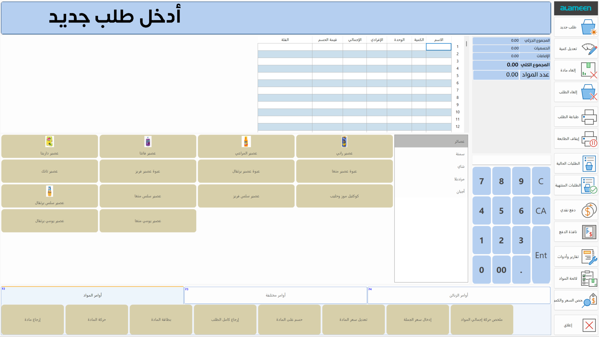The height and width of the screenshot is (337, 599).
Task: Open Reports and Tools (تقارير وأدوات)
Action: tap(576, 256)
